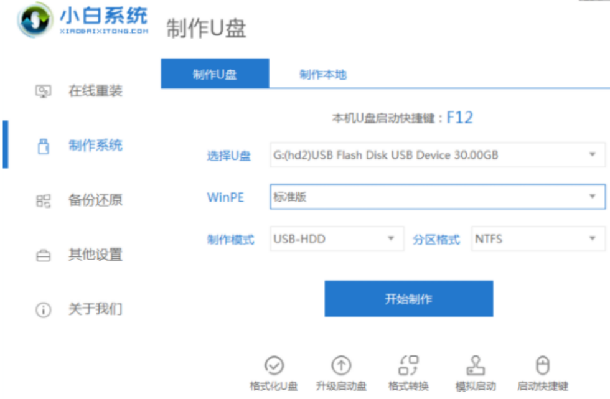The height and width of the screenshot is (399, 610).
Task: Switch to the 制作U盘 tab
Action: tap(215, 73)
